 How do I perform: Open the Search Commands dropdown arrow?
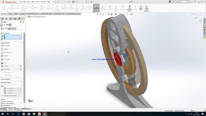[x=190, y=2]
